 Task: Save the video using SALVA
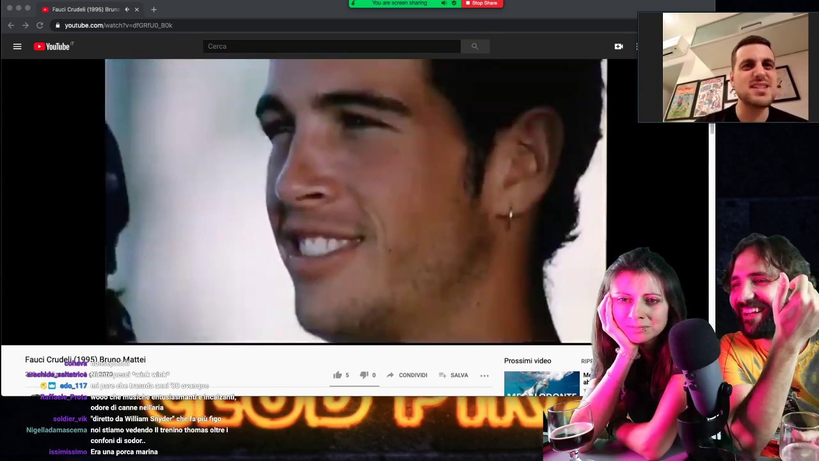(454, 375)
